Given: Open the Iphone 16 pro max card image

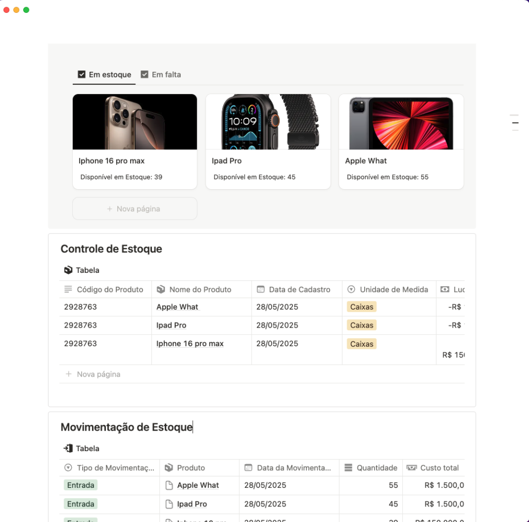Looking at the screenshot, I should [x=135, y=122].
